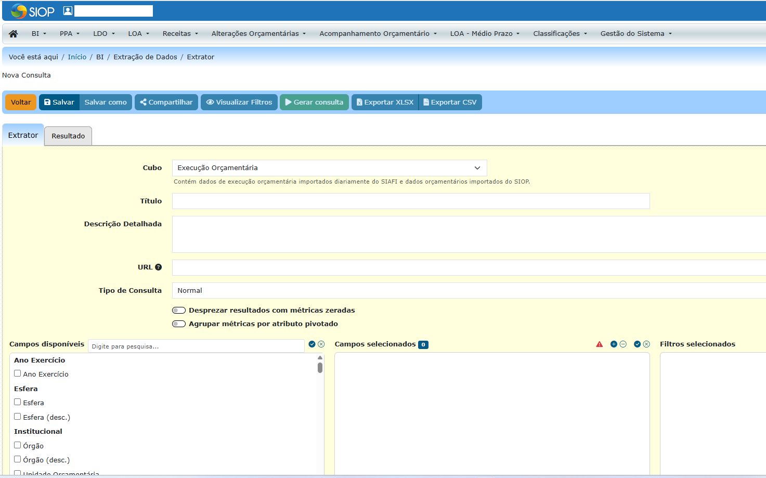Click the 'Filtros selecionados' heading
Viewport: 766px width, 478px height.
click(x=697, y=344)
